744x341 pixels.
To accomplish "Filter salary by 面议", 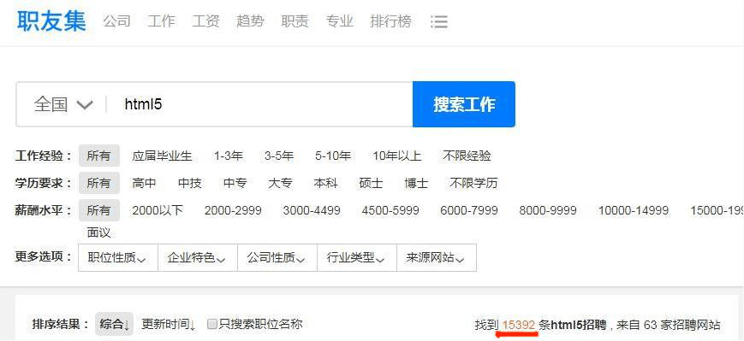I will pyautogui.click(x=98, y=232).
